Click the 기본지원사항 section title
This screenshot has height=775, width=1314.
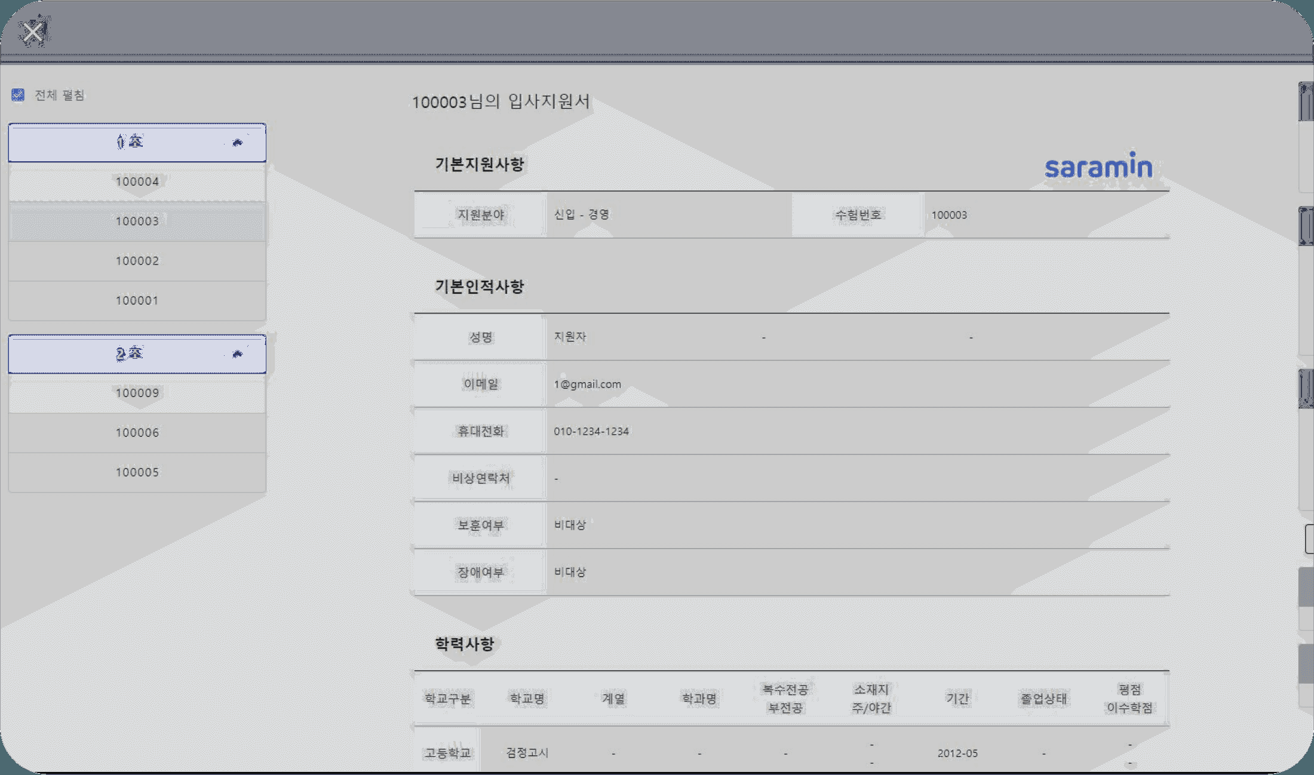coord(479,164)
